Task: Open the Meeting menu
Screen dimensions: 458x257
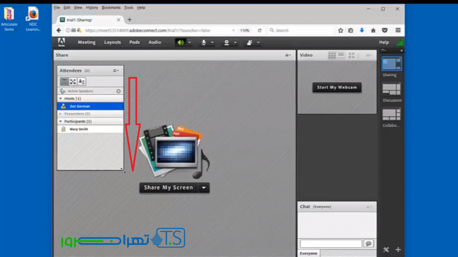Action: point(86,42)
